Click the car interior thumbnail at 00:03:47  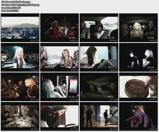pyautogui.click(x=99, y=28)
